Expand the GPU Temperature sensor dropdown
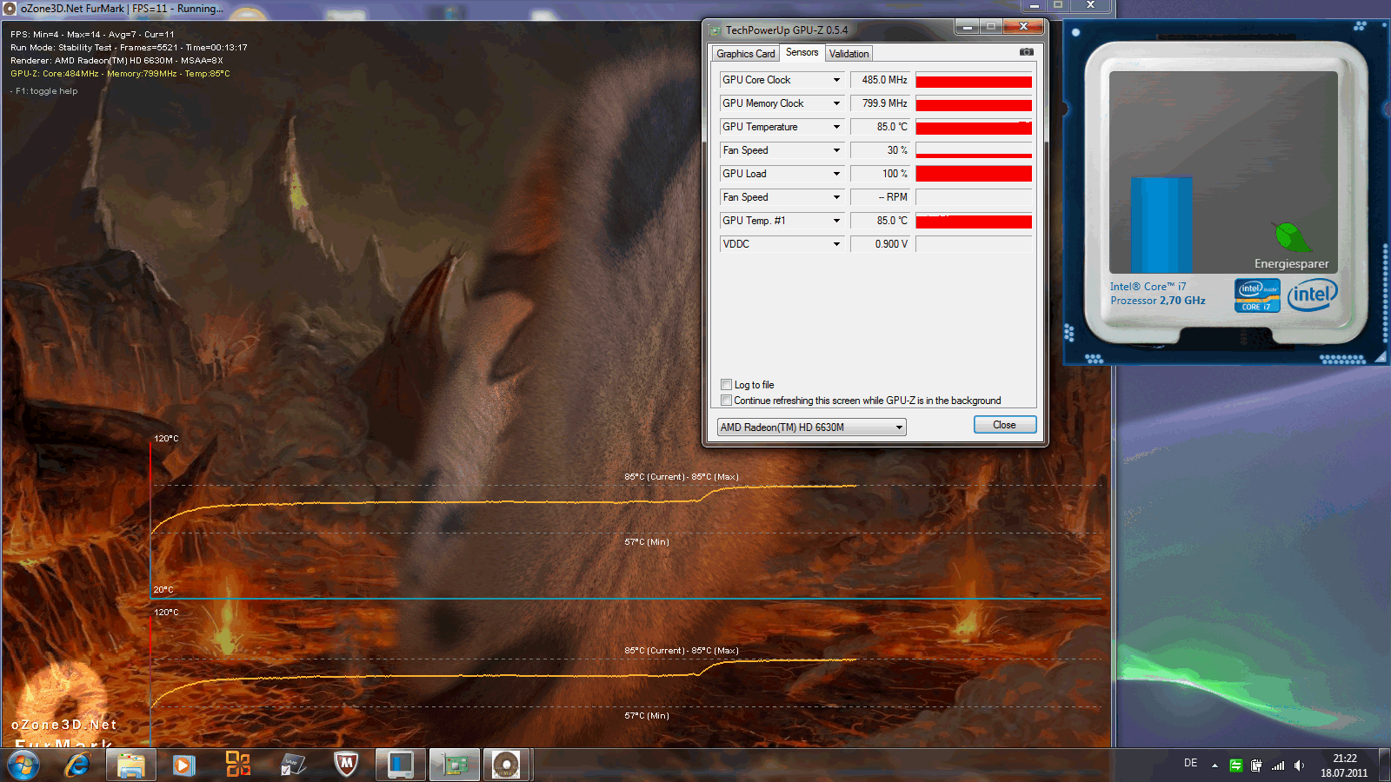The width and height of the screenshot is (1391, 782). [x=836, y=127]
